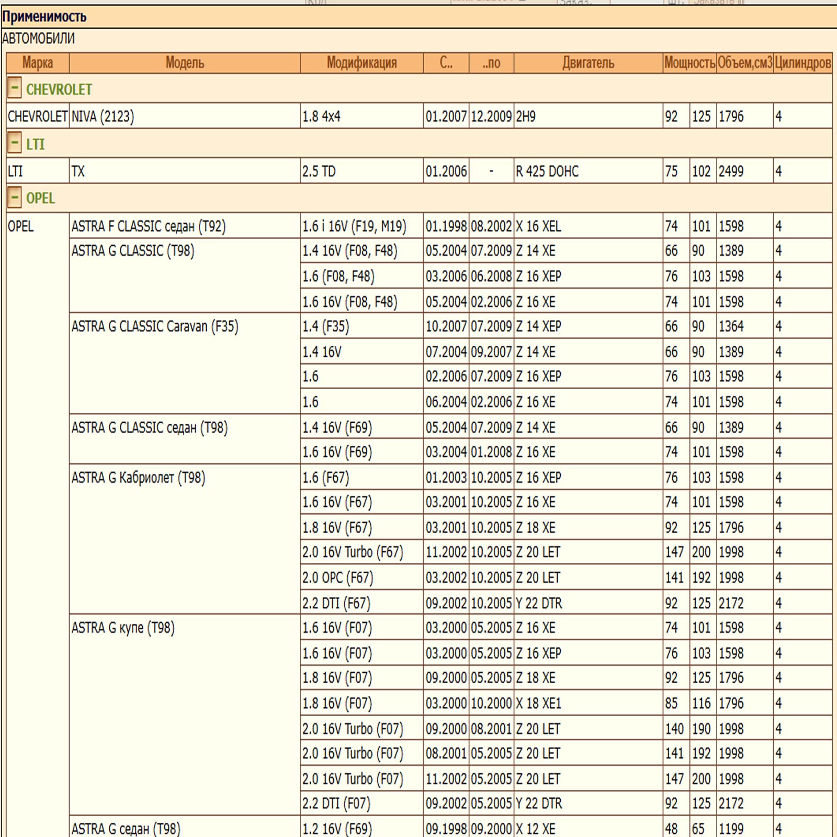The image size is (837, 837).
Task: Click the 2.0 OPC (F67) modification
Action: [337, 578]
